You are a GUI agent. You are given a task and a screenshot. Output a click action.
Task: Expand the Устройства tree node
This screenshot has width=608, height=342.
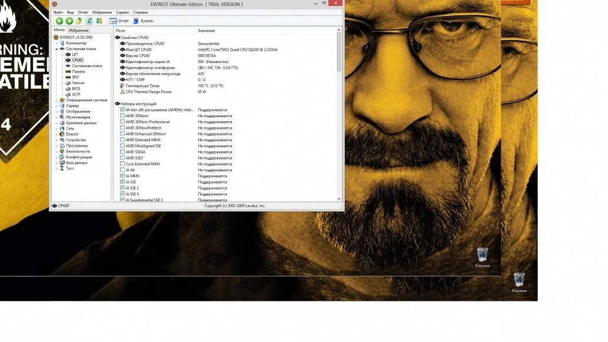57,140
